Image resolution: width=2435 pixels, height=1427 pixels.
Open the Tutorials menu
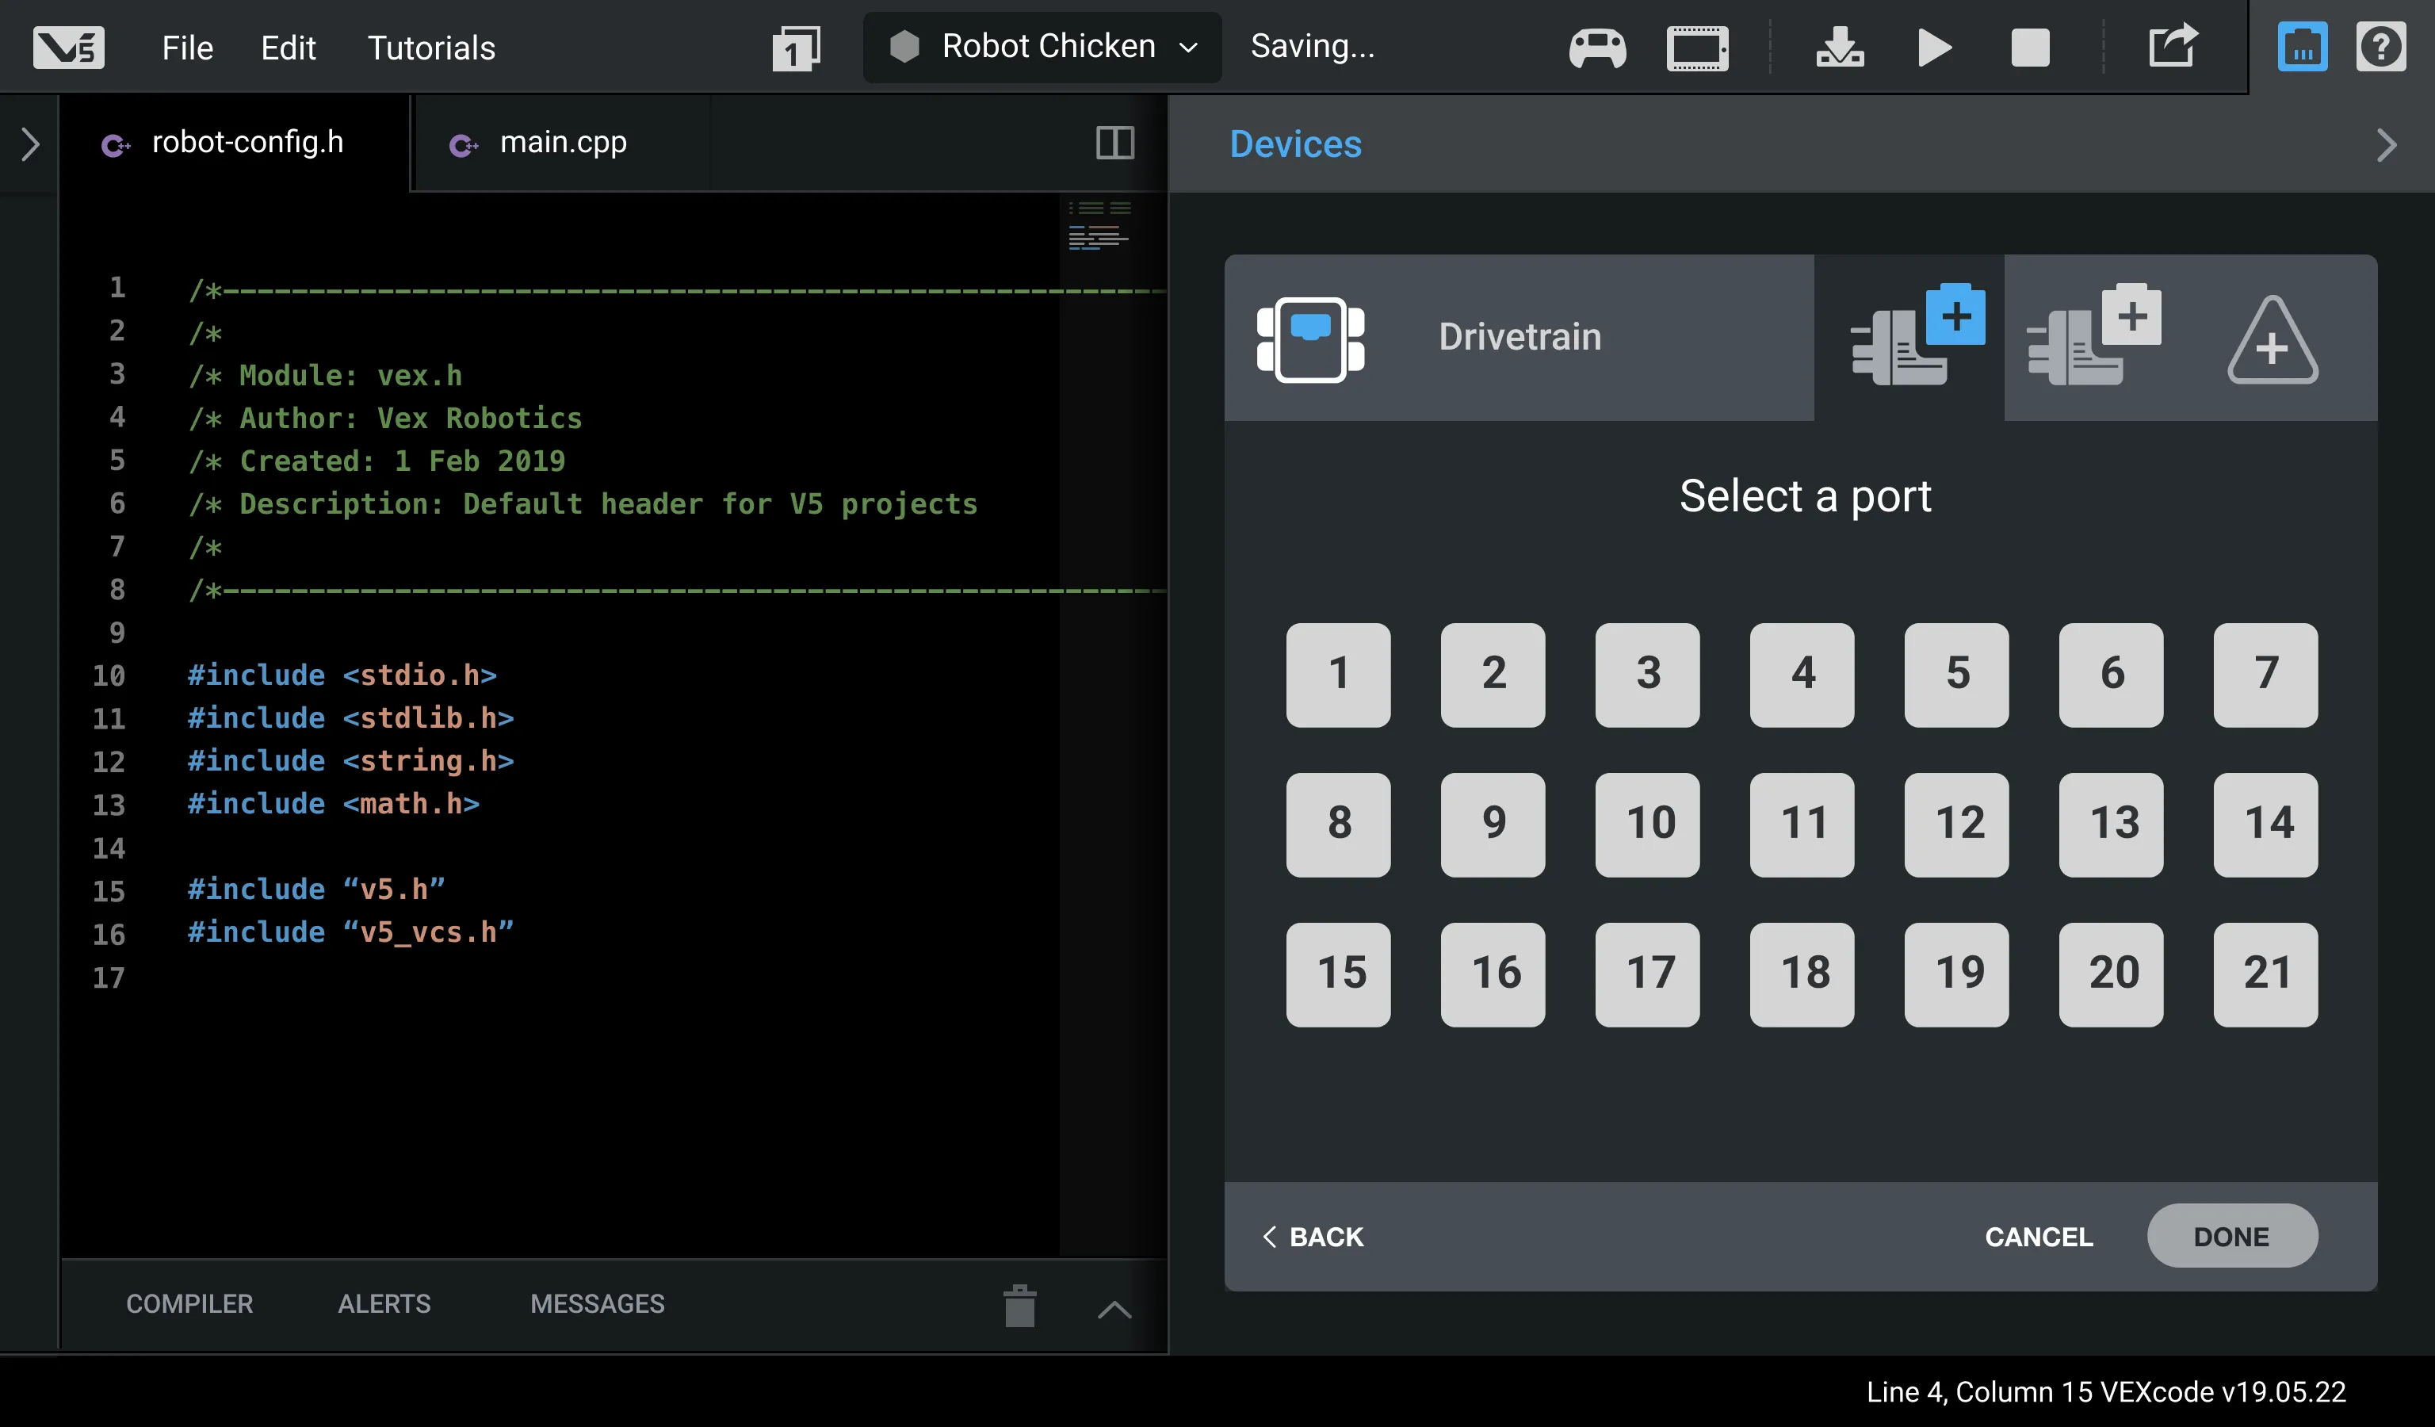(431, 48)
